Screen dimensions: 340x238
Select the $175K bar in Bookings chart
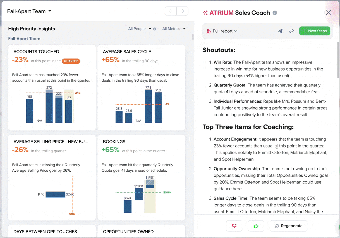[150, 184]
